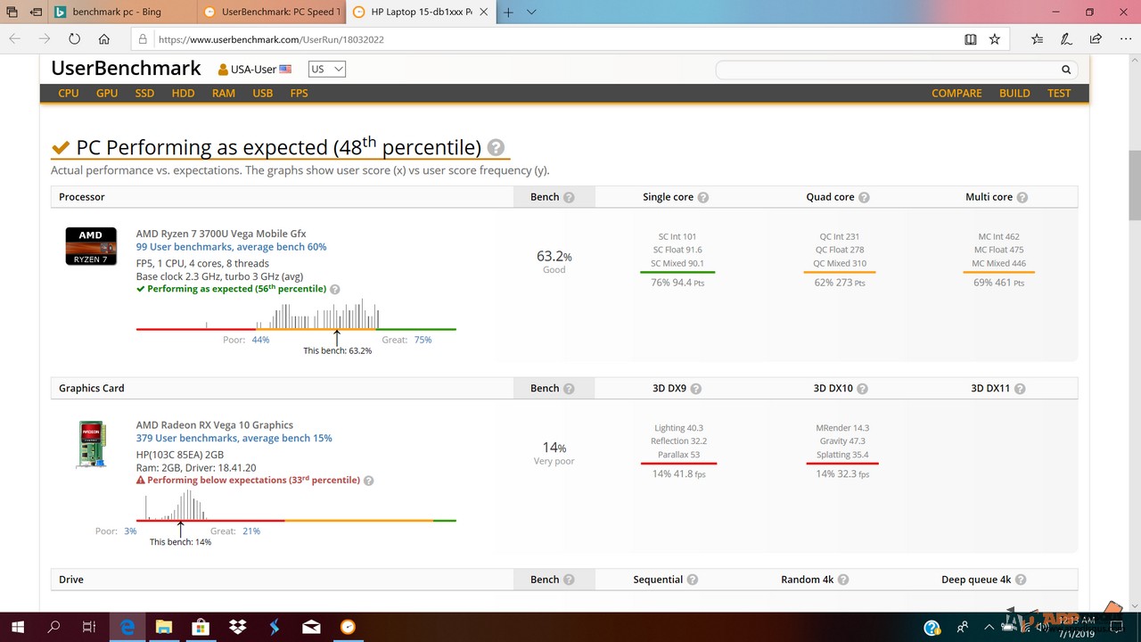Open a new browser tab
Screen dimensions: 1141x642
click(508, 12)
